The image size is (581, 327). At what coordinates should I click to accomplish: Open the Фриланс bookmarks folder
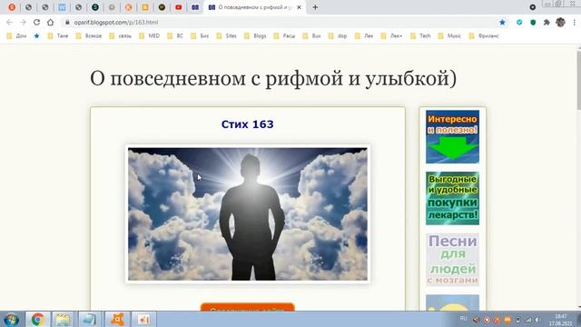[484, 36]
